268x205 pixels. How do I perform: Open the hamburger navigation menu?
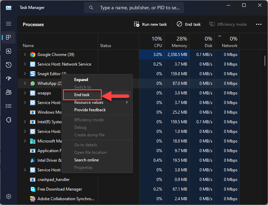tap(9, 24)
